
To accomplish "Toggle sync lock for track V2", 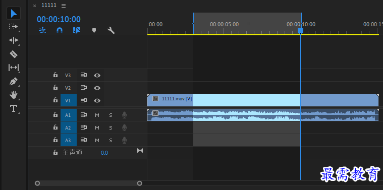I will pyautogui.click(x=84, y=88).
